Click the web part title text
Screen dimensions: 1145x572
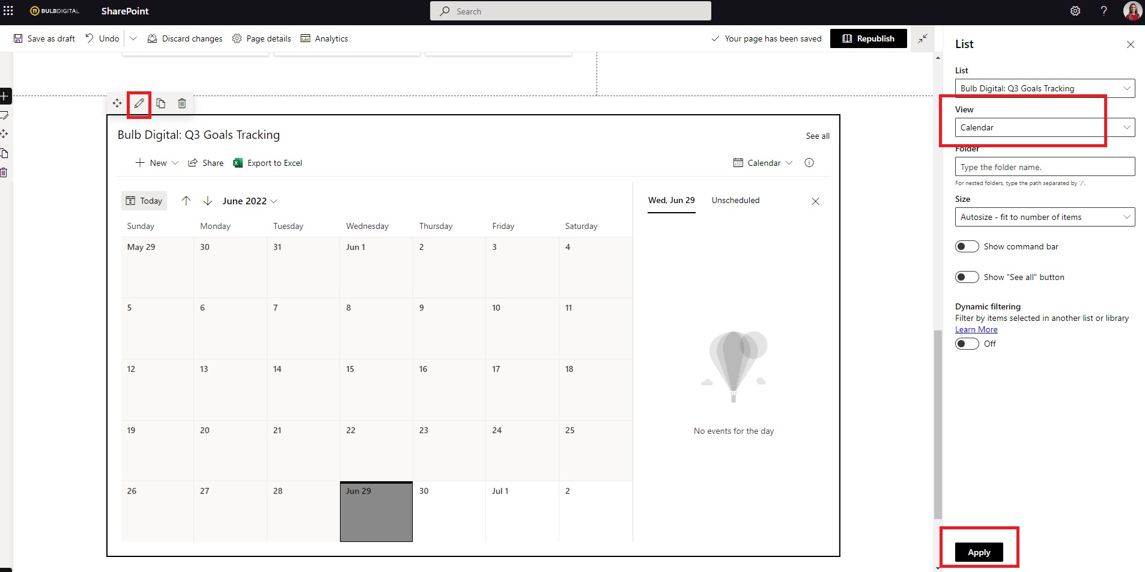click(x=199, y=135)
